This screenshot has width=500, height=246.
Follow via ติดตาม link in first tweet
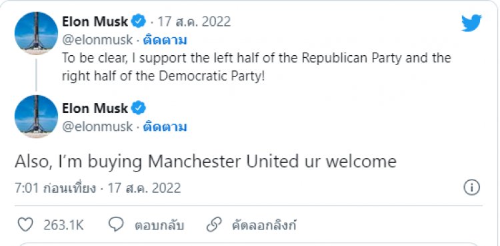point(165,41)
